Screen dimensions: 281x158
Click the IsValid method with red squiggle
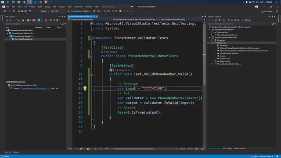pyautogui.click(x=171, y=103)
